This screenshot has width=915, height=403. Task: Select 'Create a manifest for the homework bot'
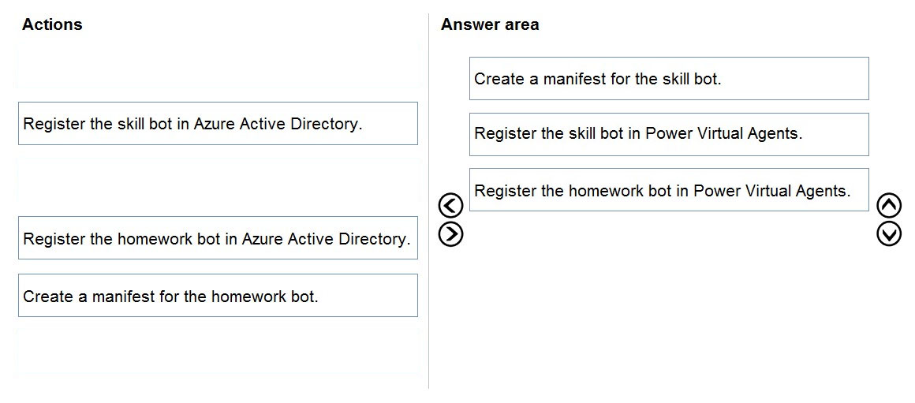coord(218,296)
